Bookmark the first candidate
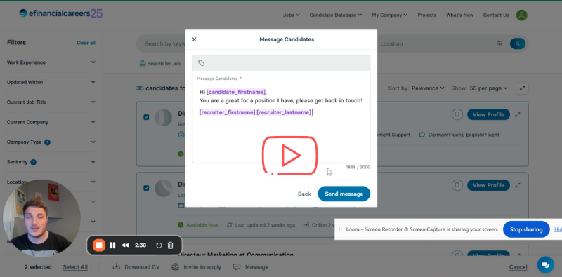 (457, 114)
